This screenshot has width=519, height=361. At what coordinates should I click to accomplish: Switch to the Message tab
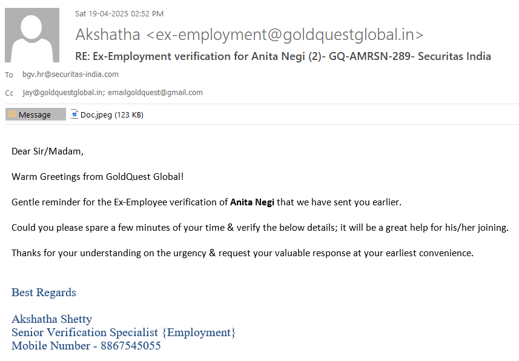35,114
